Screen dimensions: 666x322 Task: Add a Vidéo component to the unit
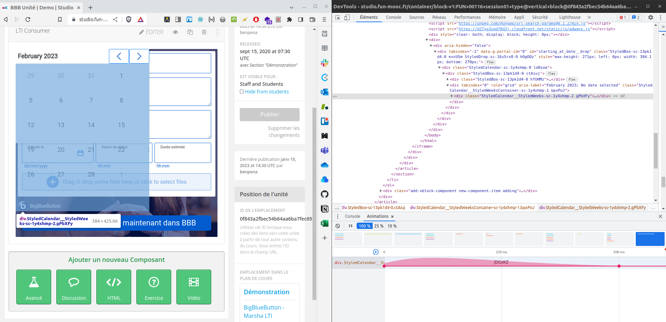[193, 287]
